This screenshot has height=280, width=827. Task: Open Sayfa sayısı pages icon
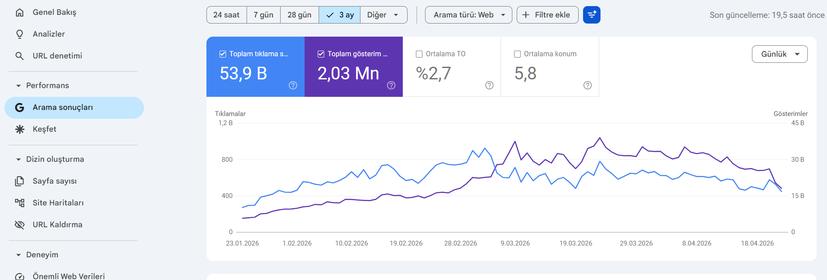point(20,181)
